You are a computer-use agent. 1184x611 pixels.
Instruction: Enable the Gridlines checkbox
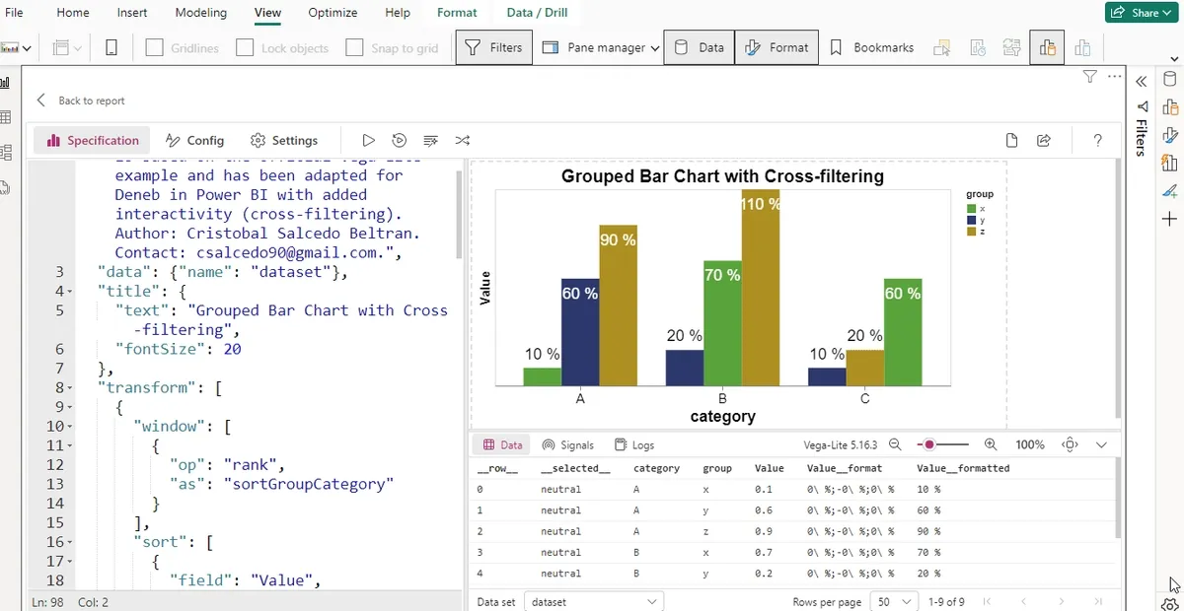(154, 47)
